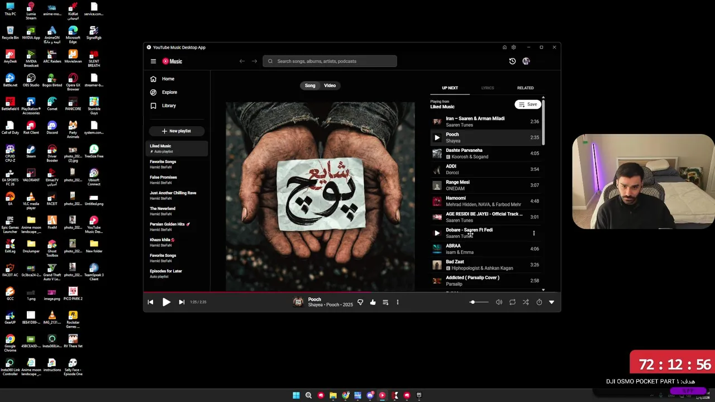The width and height of the screenshot is (715, 402).
Task: Resume playback with the play button
Action: pyautogui.click(x=166, y=302)
